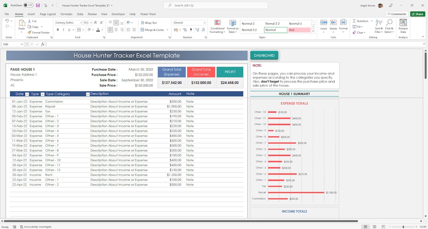Click the DASHBOARD button
428x229 pixels.
265,55
